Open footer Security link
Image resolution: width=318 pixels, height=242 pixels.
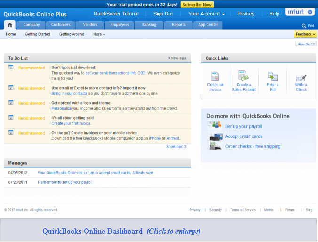pyautogui.click(x=215, y=210)
